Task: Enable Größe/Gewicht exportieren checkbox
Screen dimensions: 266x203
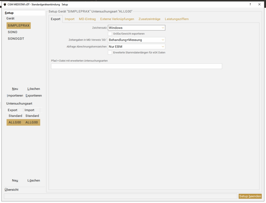Action: click(x=110, y=34)
